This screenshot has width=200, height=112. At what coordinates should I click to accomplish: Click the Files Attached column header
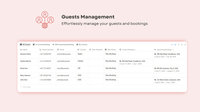click(x=96, y=50)
